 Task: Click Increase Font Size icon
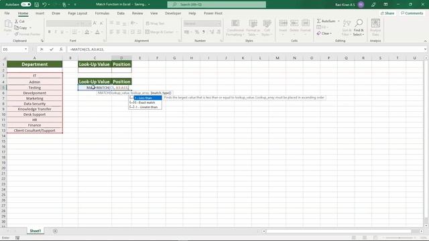tap(95, 23)
